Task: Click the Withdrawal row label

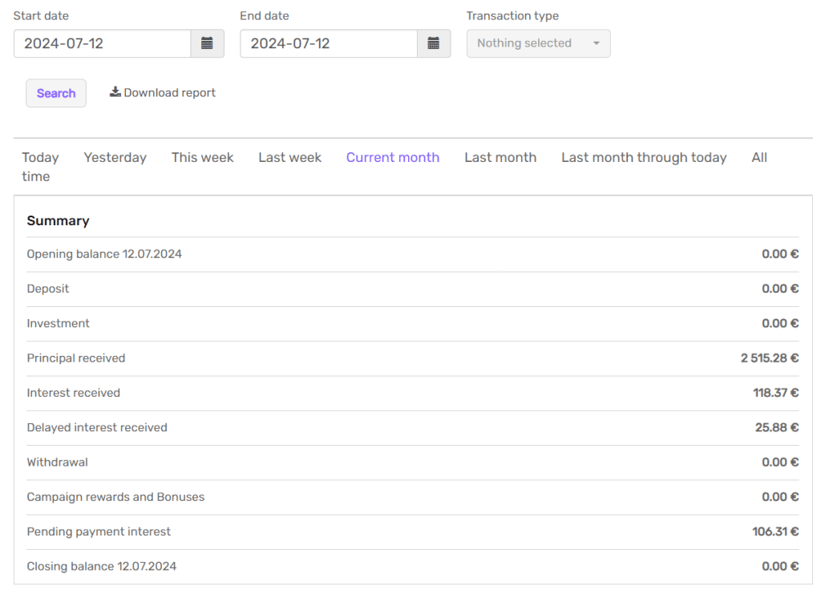Action: click(x=57, y=463)
